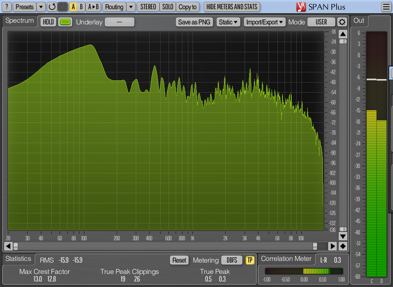Click the 100 frequency axis label
Viewport: 393px width, 287px height.
[x=84, y=238]
